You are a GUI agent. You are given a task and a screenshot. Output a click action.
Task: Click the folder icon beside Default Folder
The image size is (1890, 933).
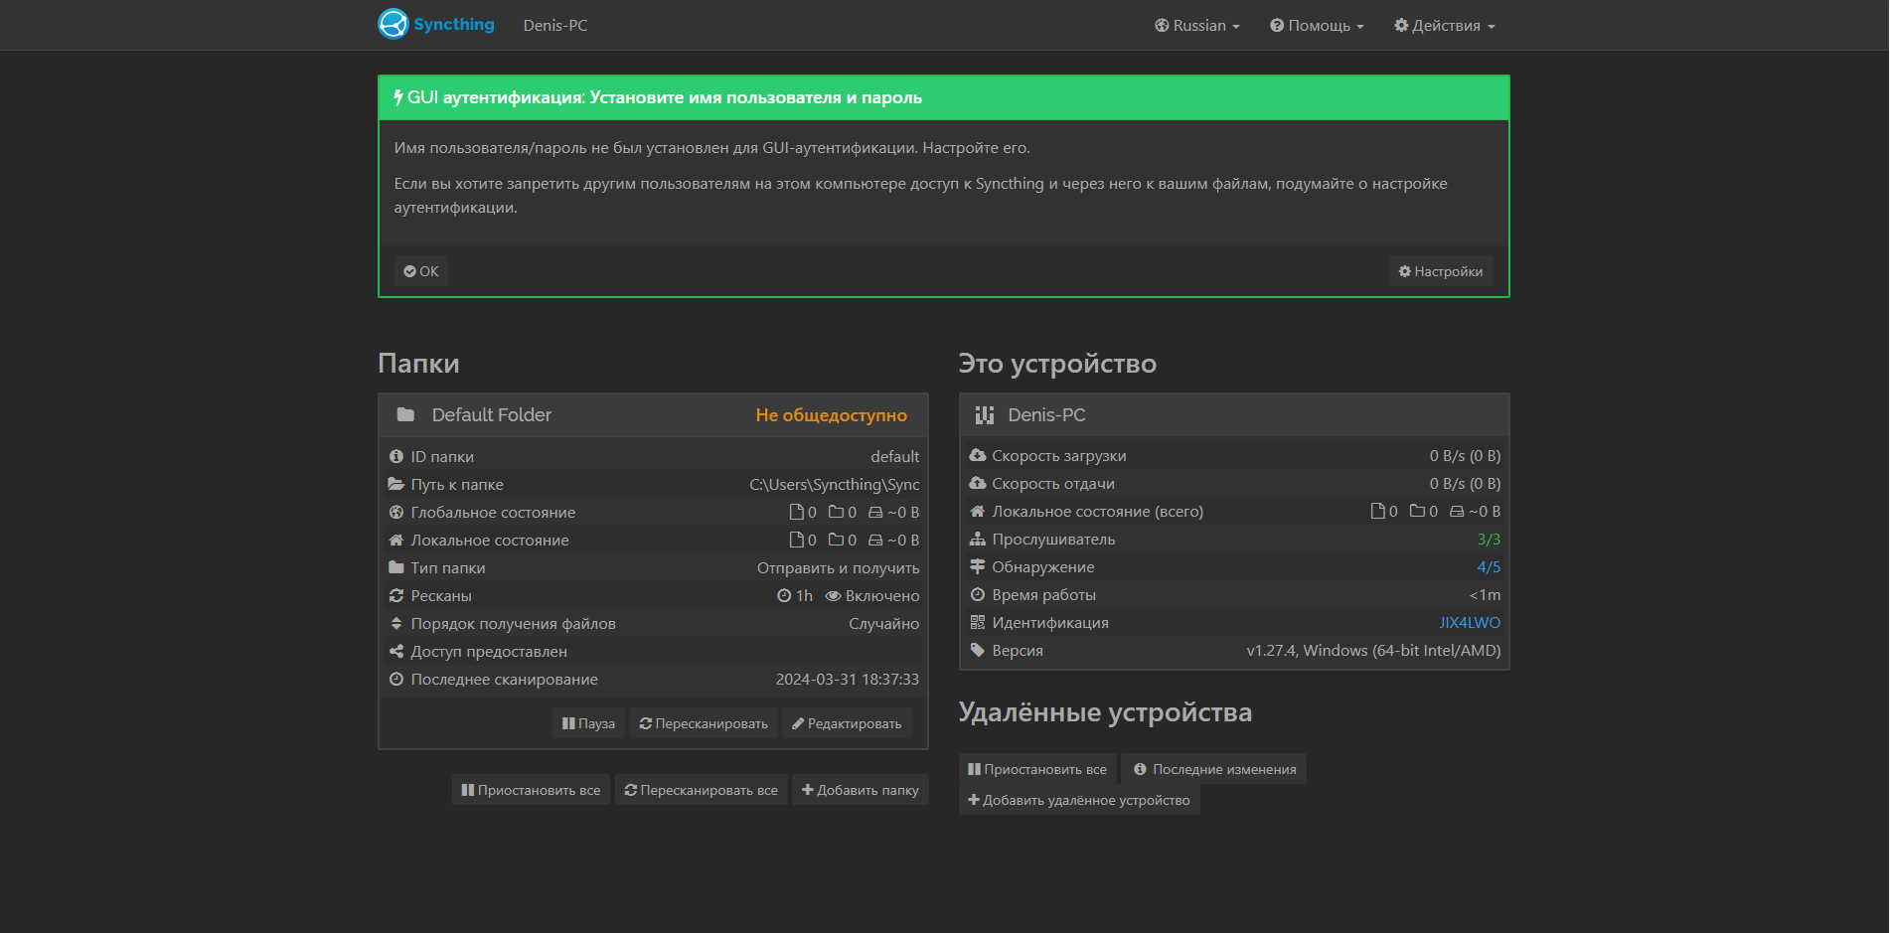tap(405, 415)
